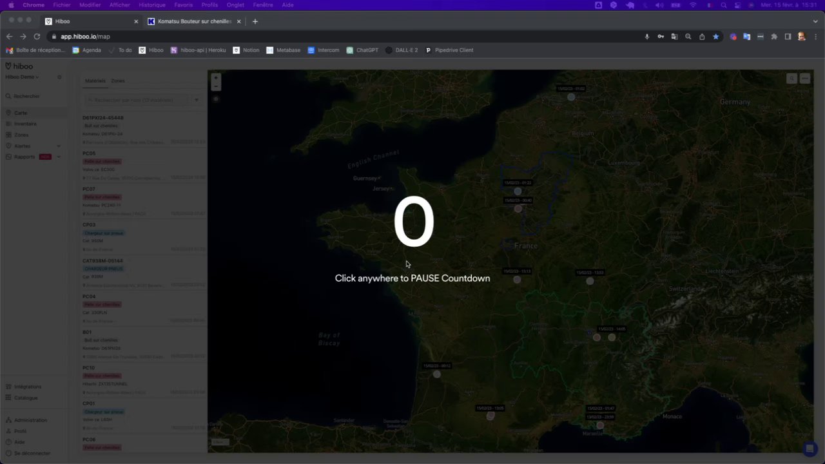The height and width of the screenshot is (464, 825).
Task: Open the Chrome extensions puzzle icon
Action: (x=774, y=37)
